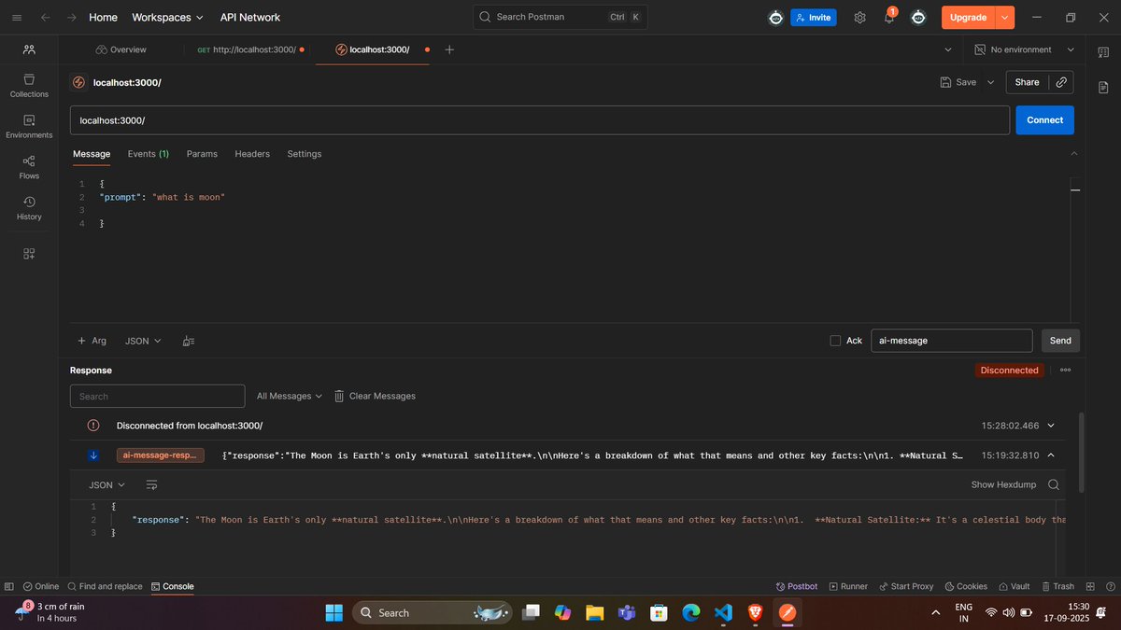This screenshot has height=630, width=1121.
Task: Open Collections in the sidebar
Action: 29,86
